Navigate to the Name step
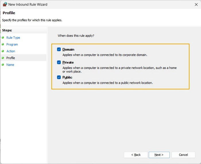This screenshot has width=201, height=164. (x=10, y=65)
